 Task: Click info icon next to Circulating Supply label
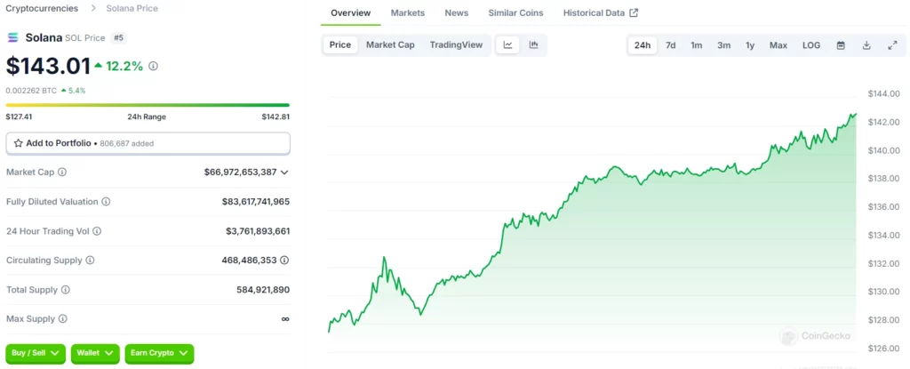point(90,261)
